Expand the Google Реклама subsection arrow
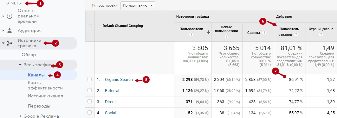Screen dimensions: 337x118 click(x=20, y=116)
